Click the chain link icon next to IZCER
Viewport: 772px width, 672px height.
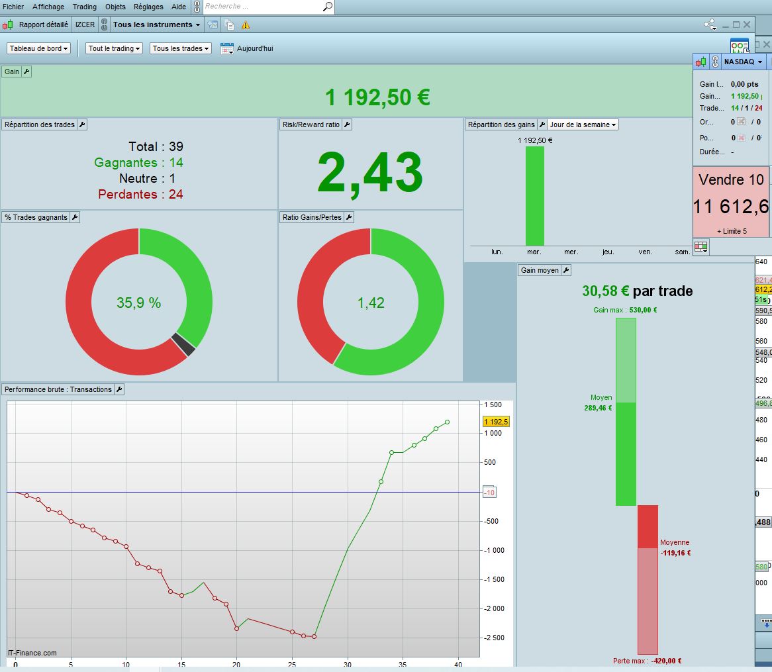(105, 24)
